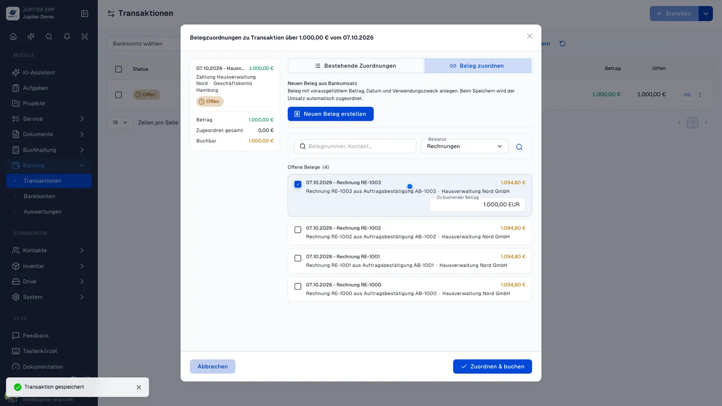Viewport: 722px width, 406px height.
Task: Open KI-Assistent module
Action: [x=49, y=73]
